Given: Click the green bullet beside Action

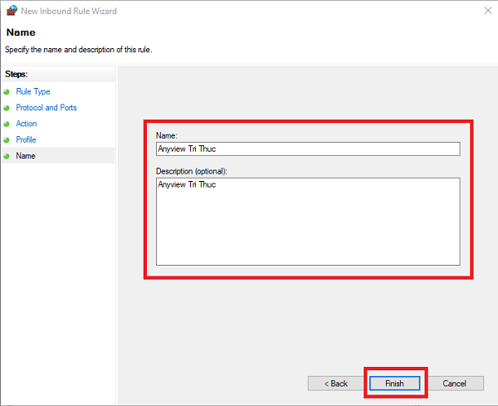Looking at the screenshot, I should 7,124.
